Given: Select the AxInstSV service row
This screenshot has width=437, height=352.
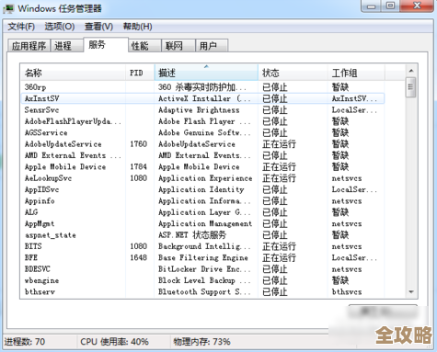Looking at the screenshot, I should [202, 98].
